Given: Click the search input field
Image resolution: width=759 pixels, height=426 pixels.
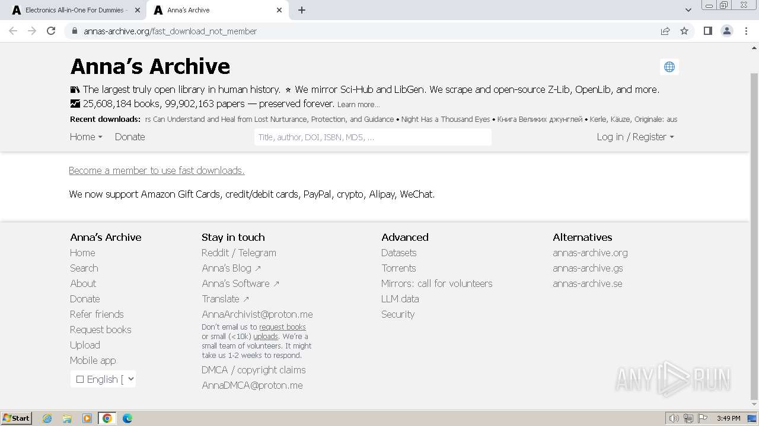Looking at the screenshot, I should tap(373, 137).
